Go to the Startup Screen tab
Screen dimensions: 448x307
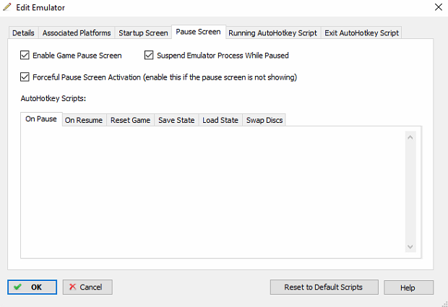(x=143, y=33)
